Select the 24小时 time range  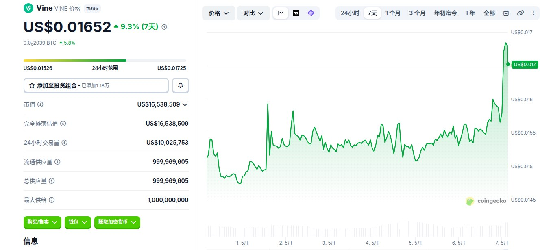pos(350,13)
